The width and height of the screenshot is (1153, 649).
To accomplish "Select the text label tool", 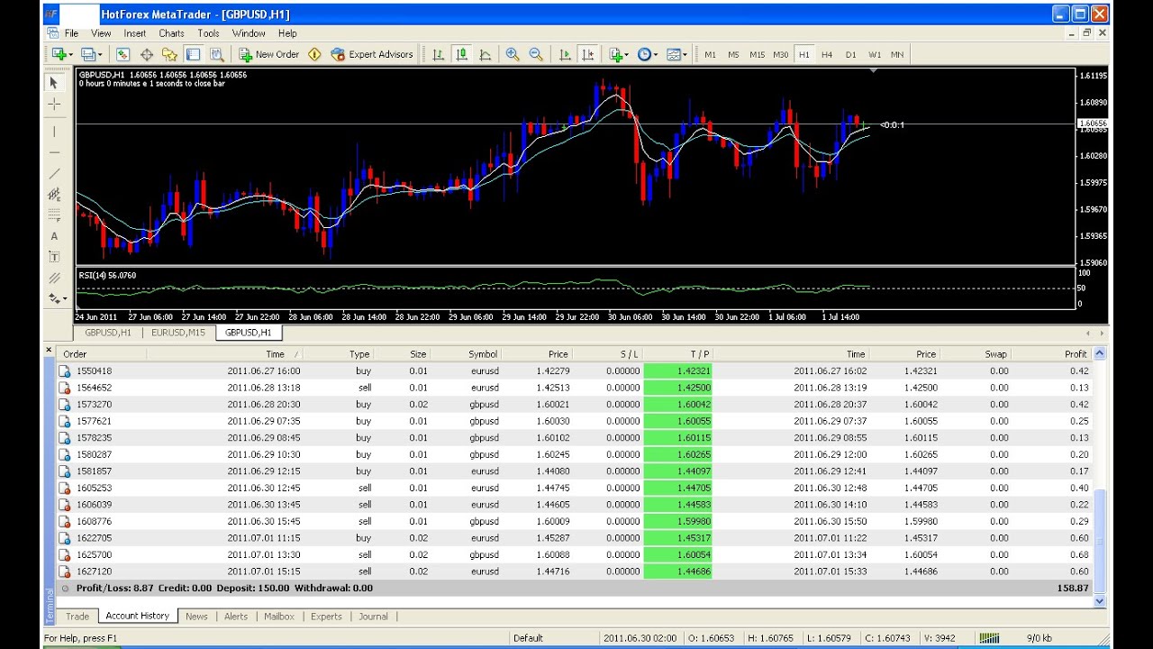I will 54,257.
